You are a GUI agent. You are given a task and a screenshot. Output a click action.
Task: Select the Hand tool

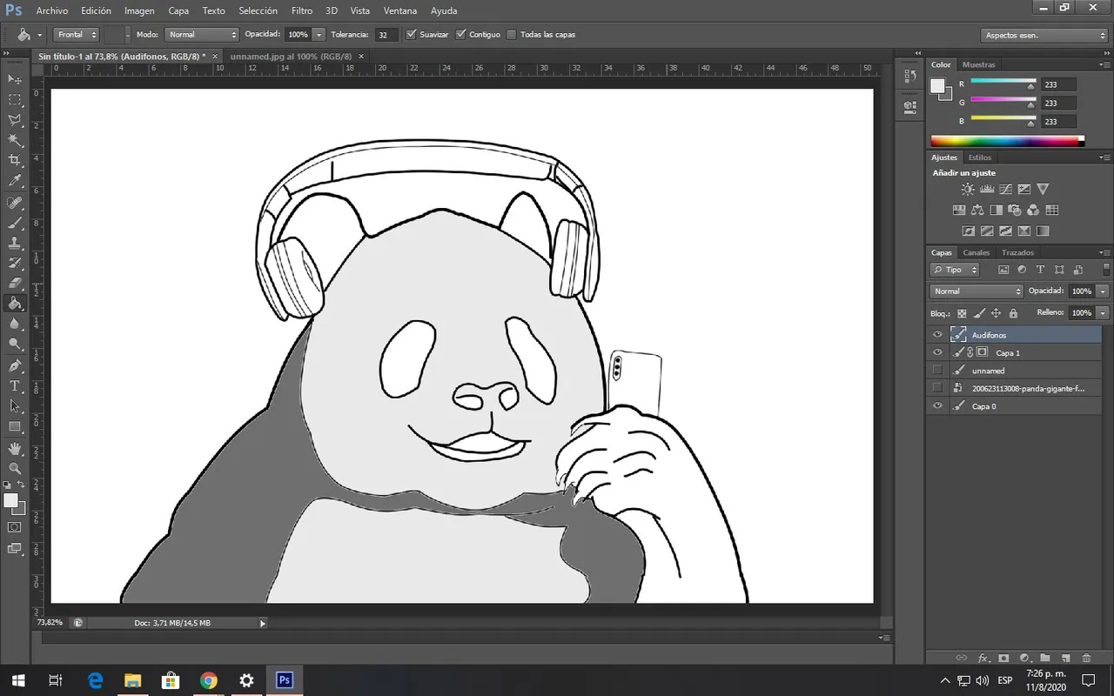[x=15, y=448]
